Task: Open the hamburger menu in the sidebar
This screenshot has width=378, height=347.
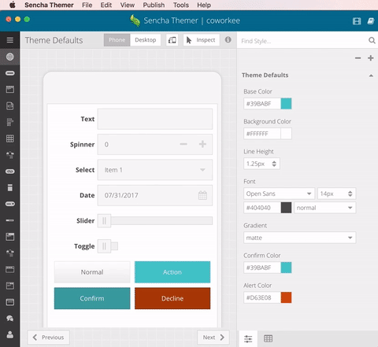Action: click(10, 40)
